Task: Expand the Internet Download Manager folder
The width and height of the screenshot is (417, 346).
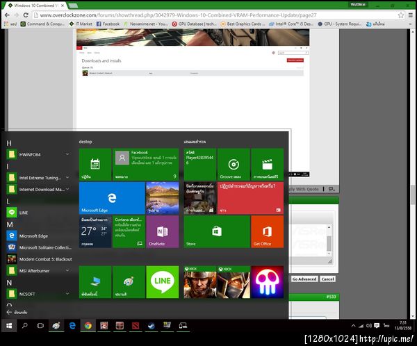Action: 38,190
